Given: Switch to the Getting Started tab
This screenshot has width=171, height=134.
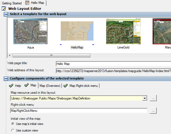Looking at the screenshot, I should coord(12,3).
